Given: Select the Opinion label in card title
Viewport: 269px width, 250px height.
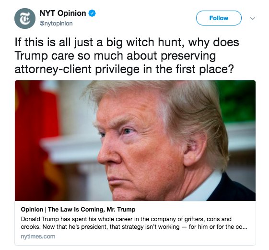Looking at the screenshot, I should (x=32, y=210).
